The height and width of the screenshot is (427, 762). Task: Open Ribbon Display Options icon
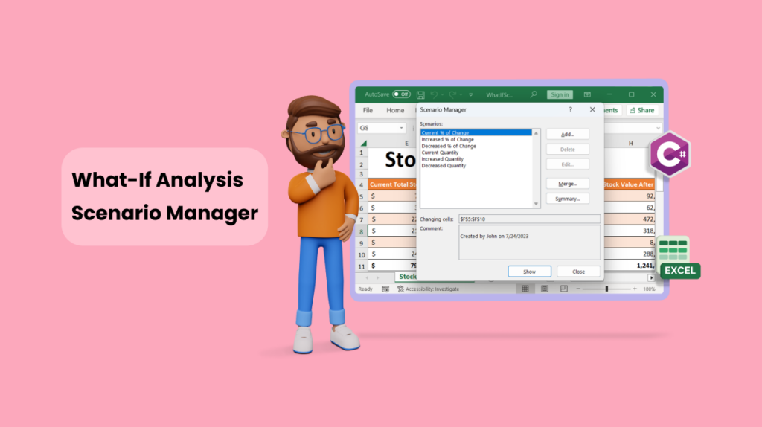click(x=587, y=94)
